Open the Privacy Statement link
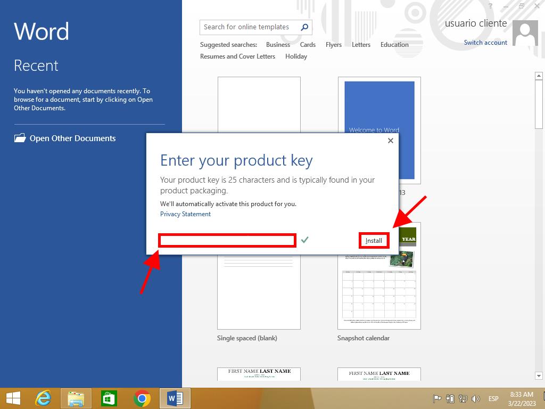The height and width of the screenshot is (409, 545). click(185, 214)
